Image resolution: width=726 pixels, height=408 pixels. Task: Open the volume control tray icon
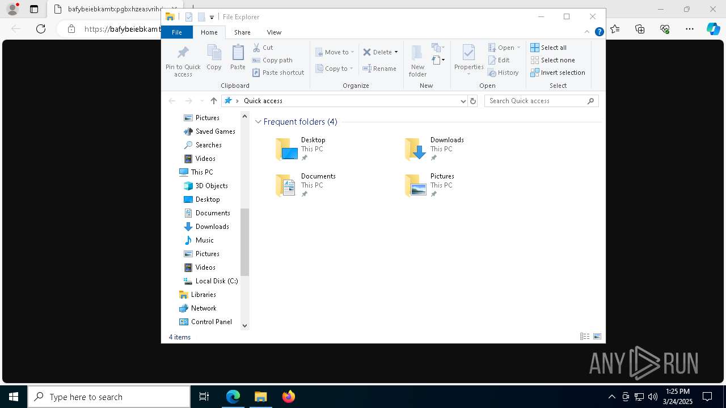653,397
